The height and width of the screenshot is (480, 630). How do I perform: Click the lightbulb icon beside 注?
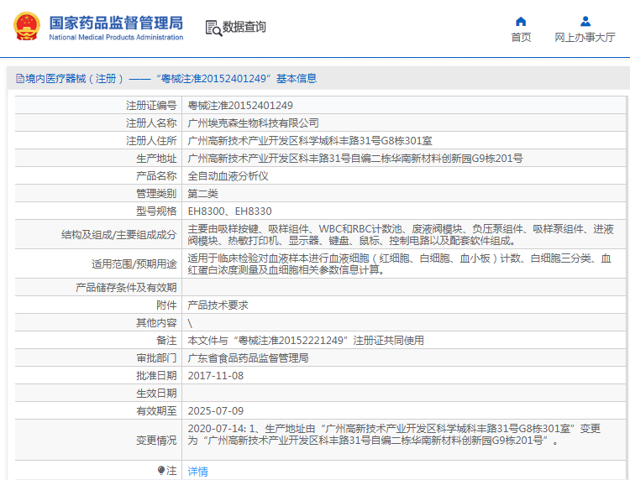click(161, 471)
